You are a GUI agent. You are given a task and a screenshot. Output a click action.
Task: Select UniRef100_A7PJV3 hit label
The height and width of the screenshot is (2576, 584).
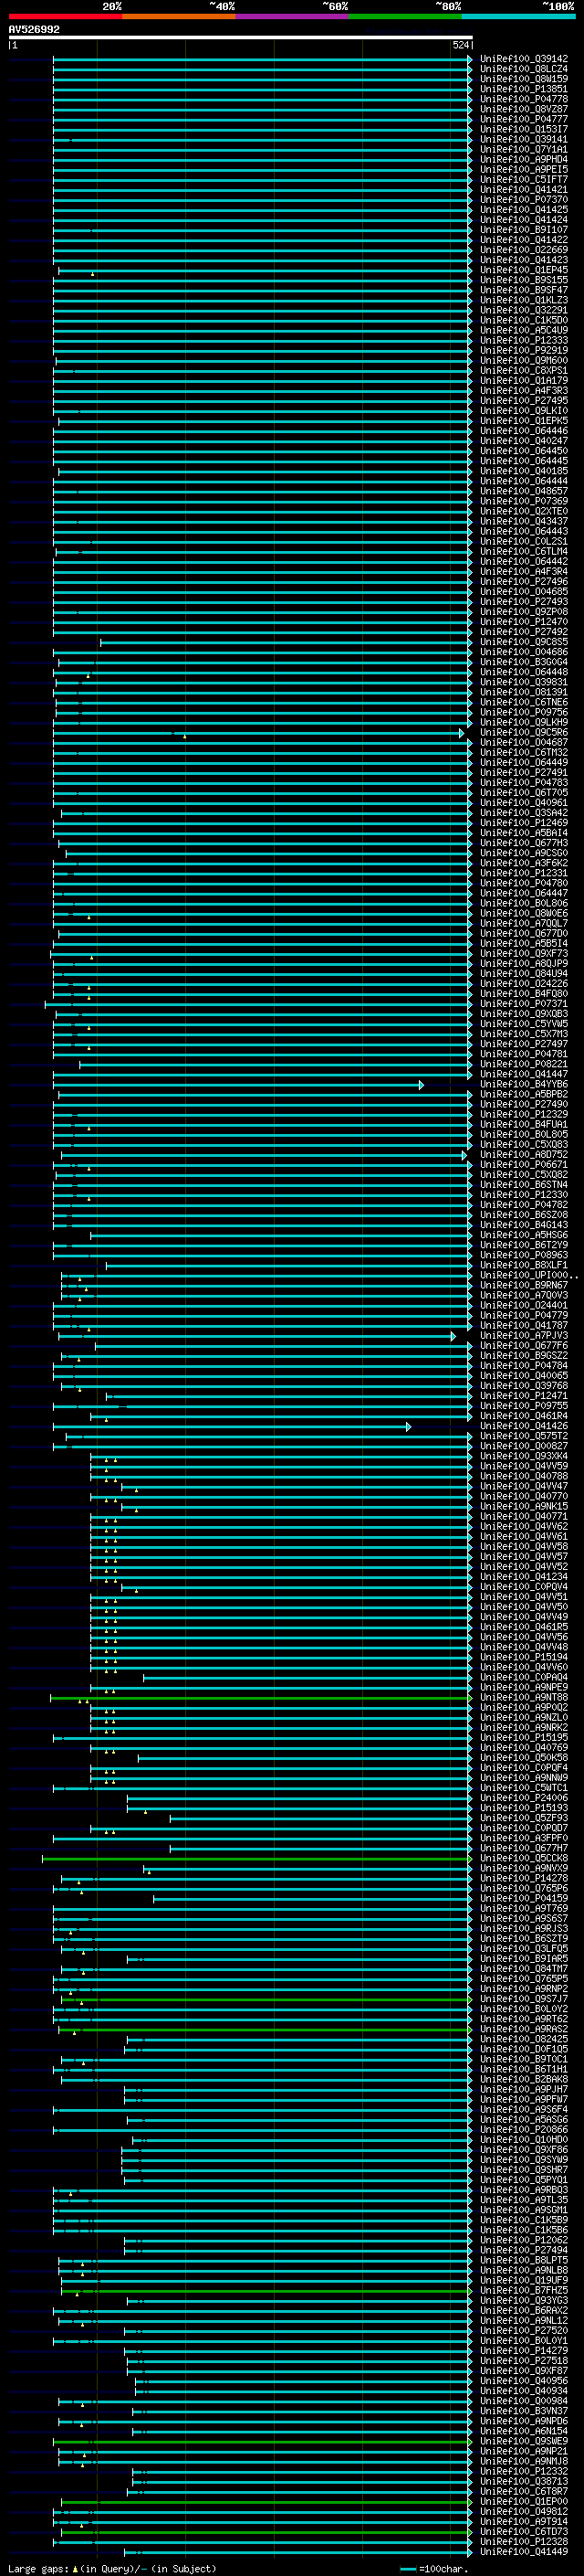(524, 1335)
